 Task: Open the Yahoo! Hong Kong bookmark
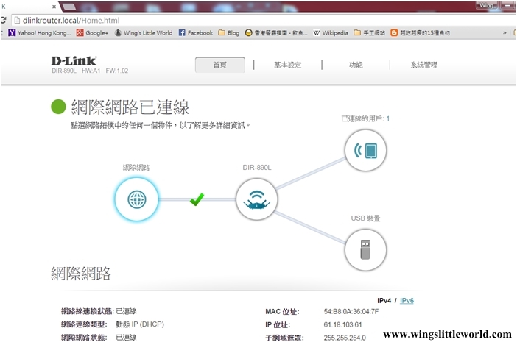(40, 33)
